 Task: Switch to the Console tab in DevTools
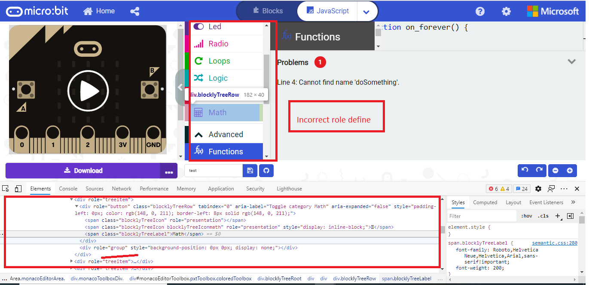[x=68, y=188]
